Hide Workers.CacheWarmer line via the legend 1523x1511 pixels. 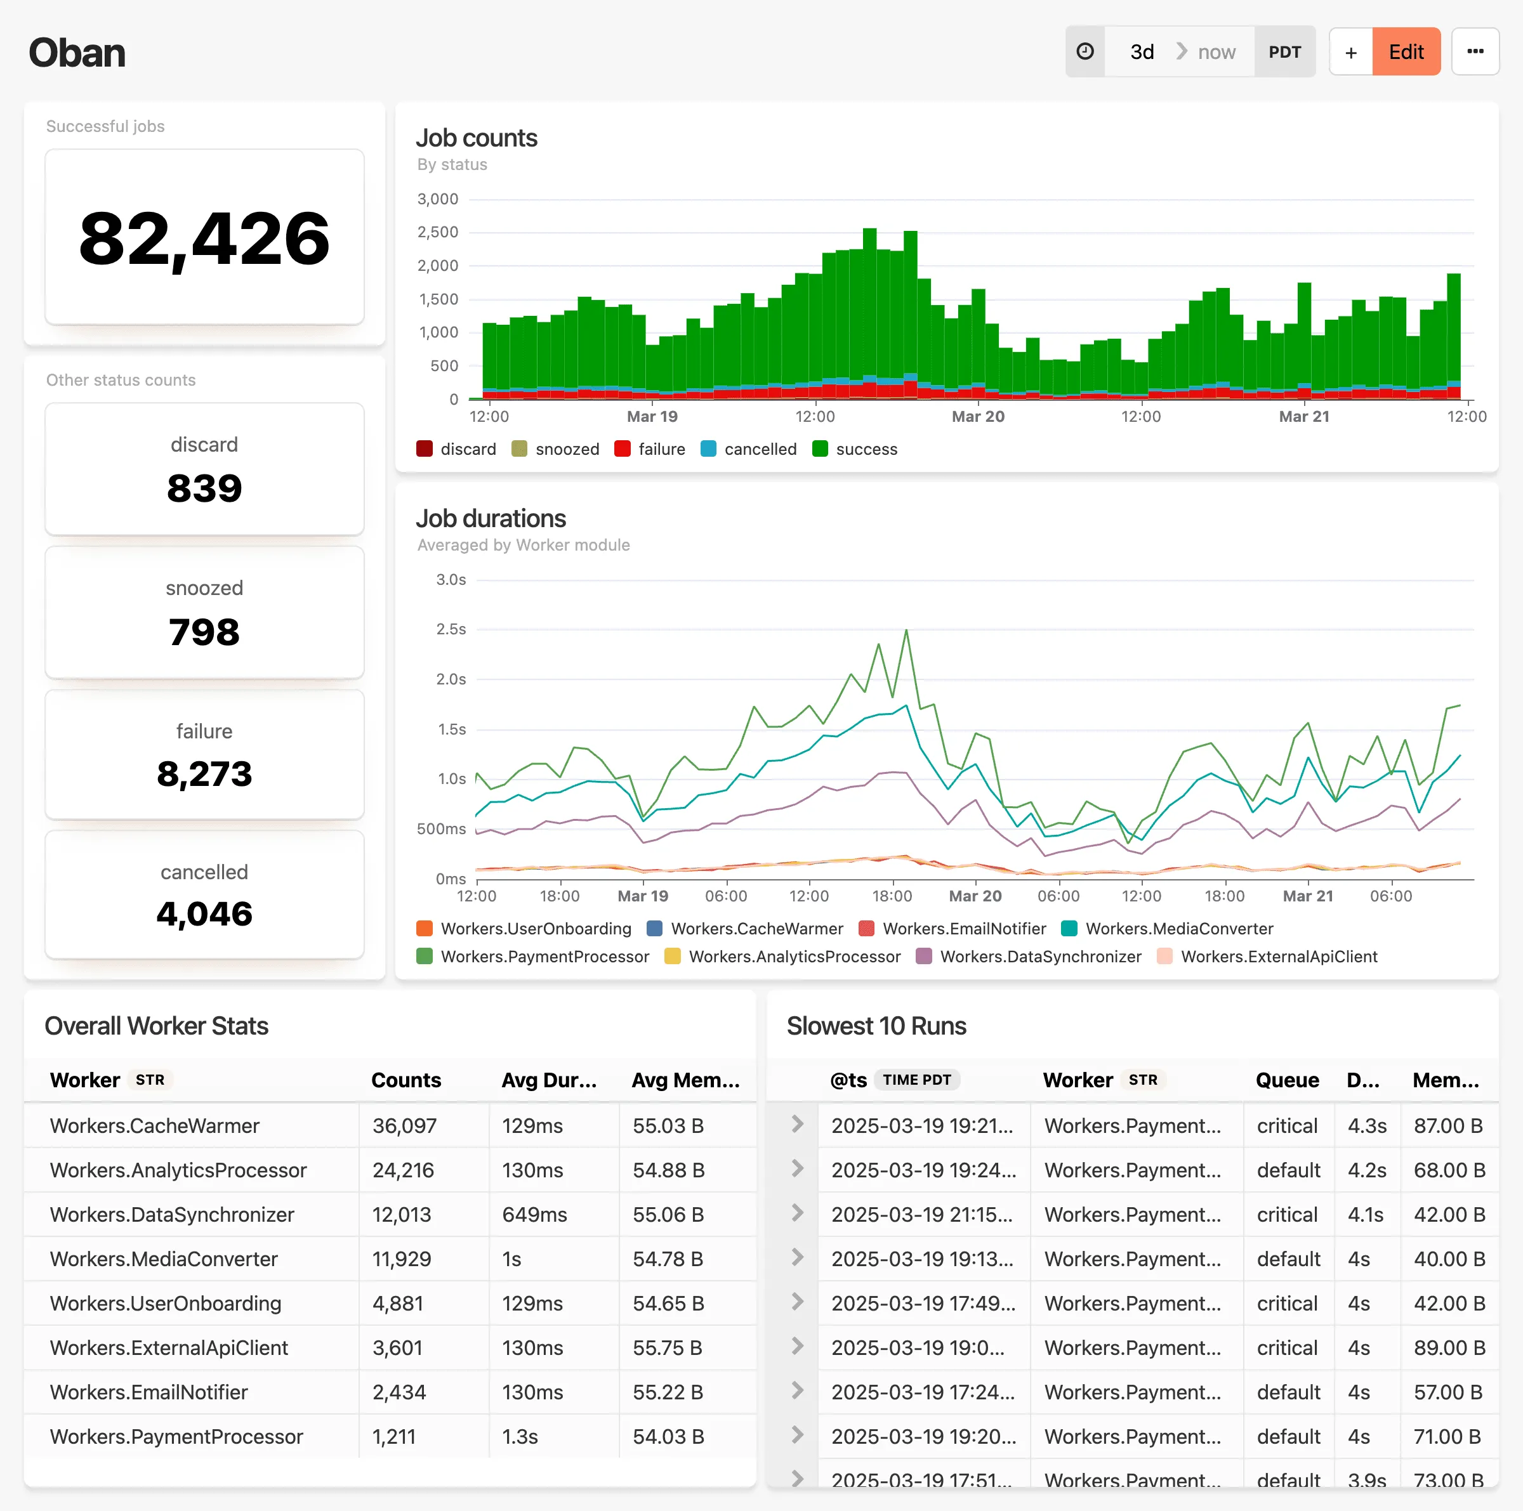pyautogui.click(x=755, y=928)
